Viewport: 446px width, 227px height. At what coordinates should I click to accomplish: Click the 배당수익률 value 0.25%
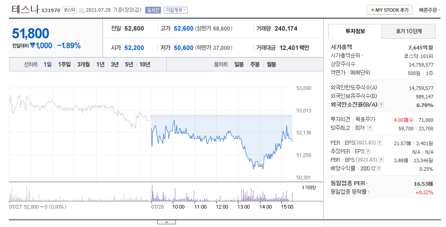coord(426,169)
